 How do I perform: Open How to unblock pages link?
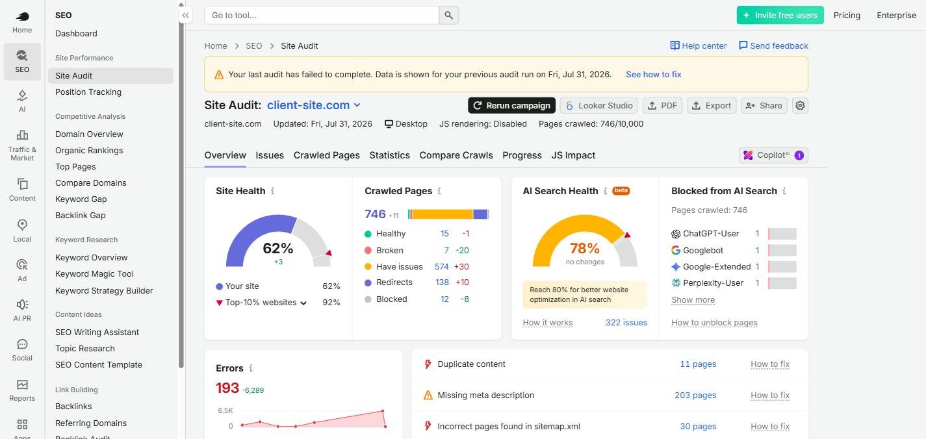tap(714, 323)
